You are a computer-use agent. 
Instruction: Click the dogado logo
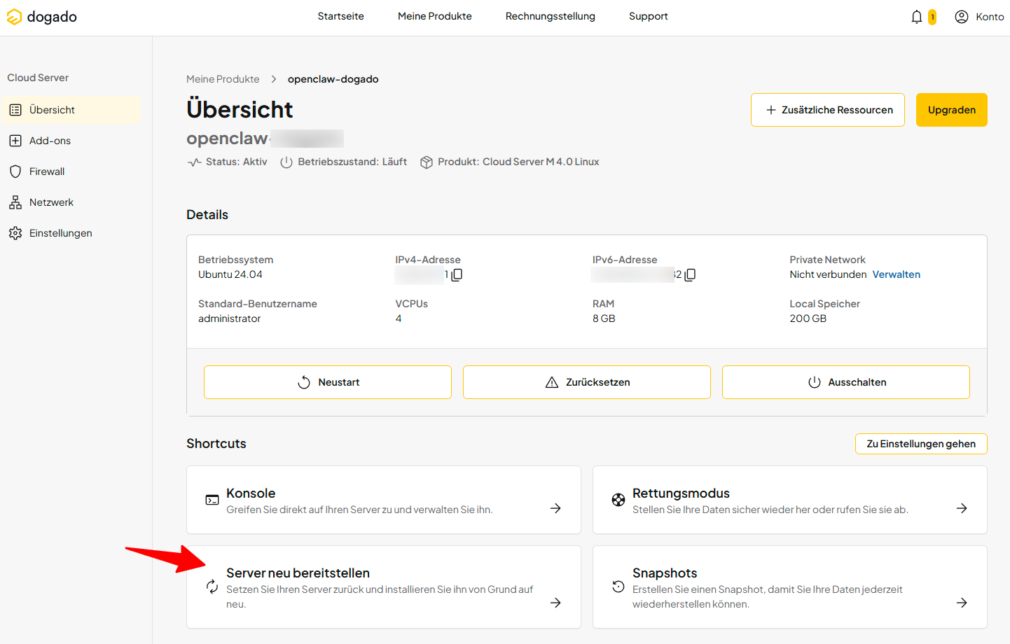click(x=41, y=17)
